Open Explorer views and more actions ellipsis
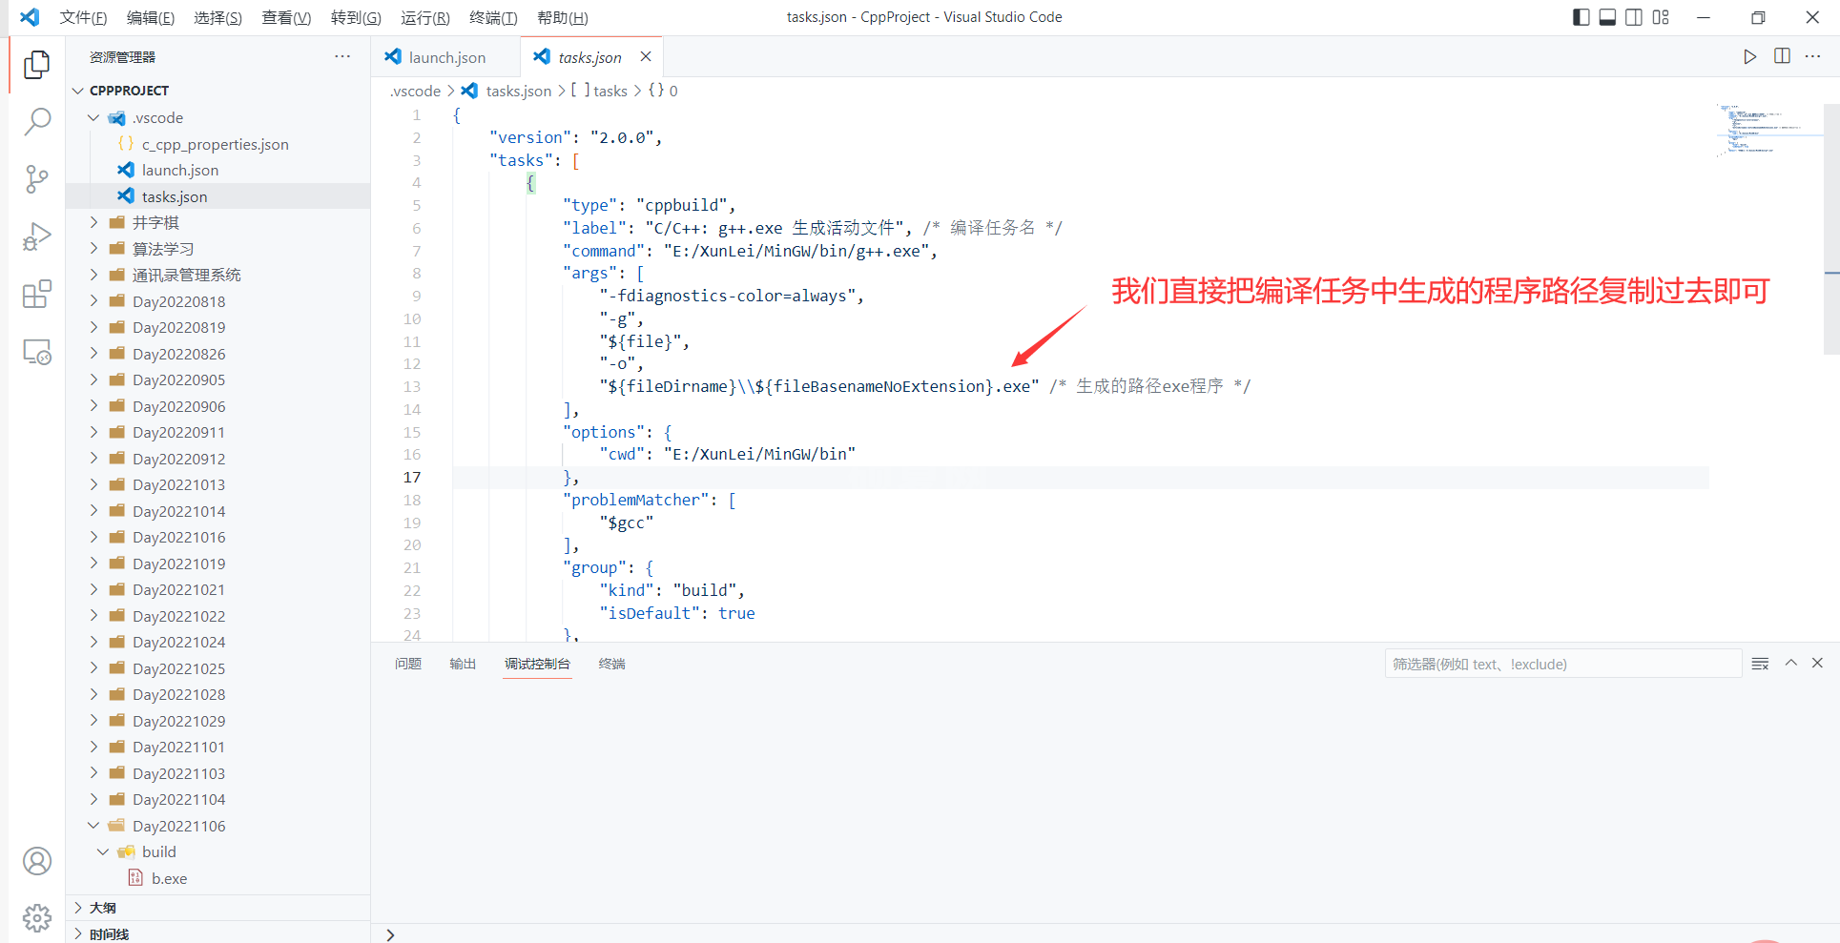 pos(342,56)
